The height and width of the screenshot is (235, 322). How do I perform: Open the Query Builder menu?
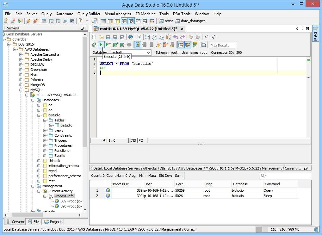(89, 14)
